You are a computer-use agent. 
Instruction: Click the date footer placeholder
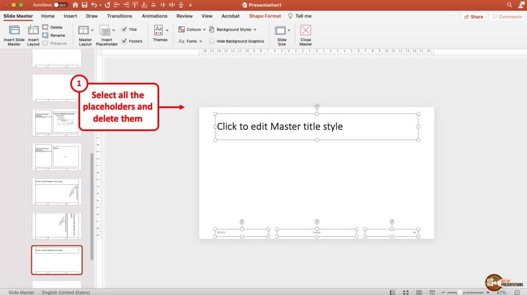(x=242, y=232)
